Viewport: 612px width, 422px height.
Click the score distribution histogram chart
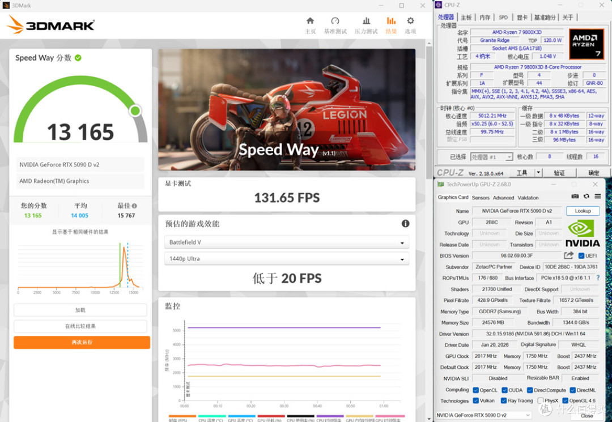pyautogui.click(x=80, y=268)
